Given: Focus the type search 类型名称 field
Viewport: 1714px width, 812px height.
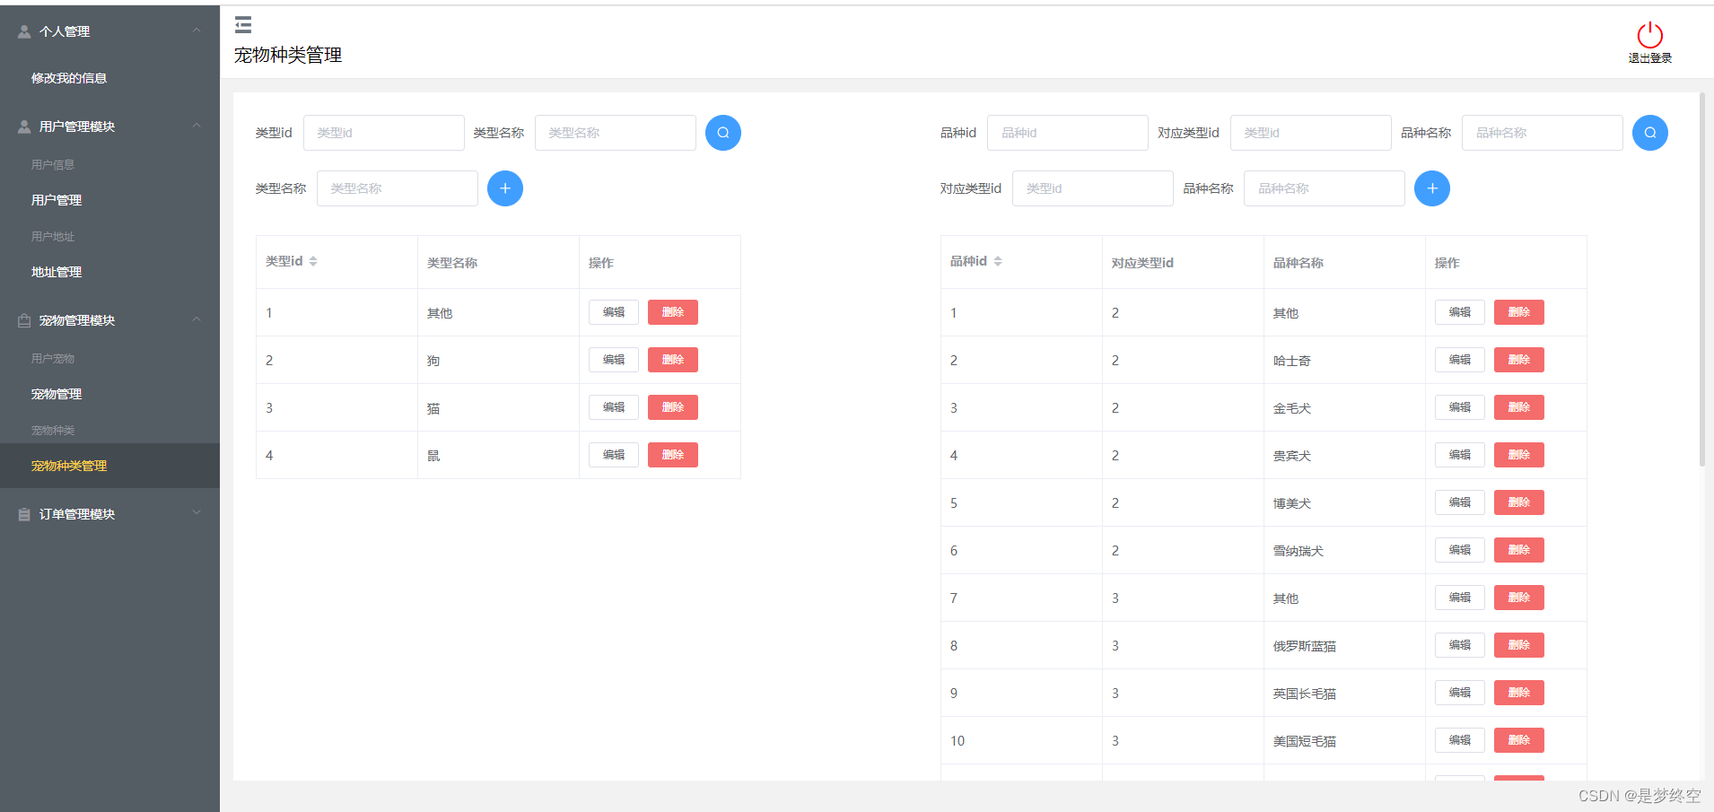Looking at the screenshot, I should point(616,133).
